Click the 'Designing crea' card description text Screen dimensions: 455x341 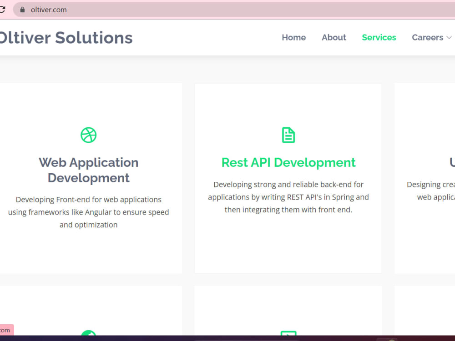(431, 191)
